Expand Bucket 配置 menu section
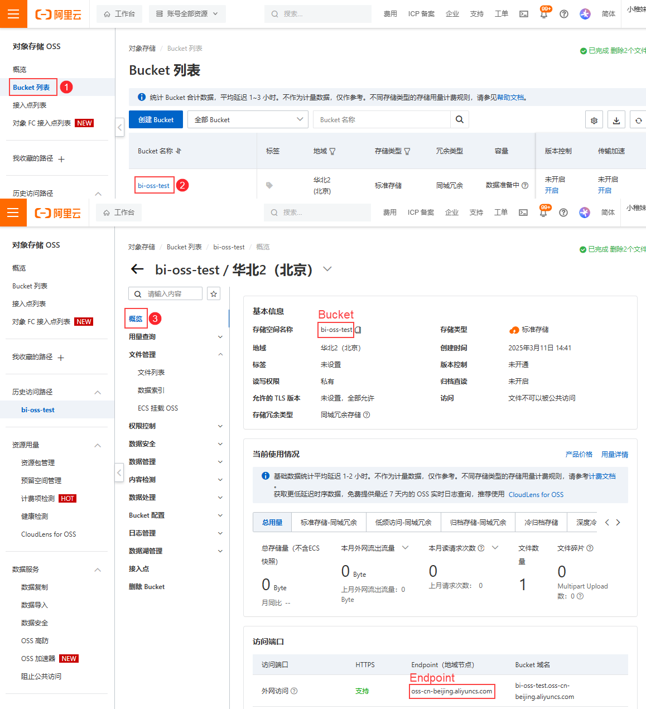Image resolution: width=646 pixels, height=709 pixels. (x=220, y=515)
